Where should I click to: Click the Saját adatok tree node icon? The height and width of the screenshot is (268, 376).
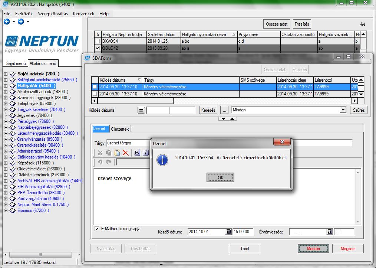pyautogui.click(x=13, y=74)
